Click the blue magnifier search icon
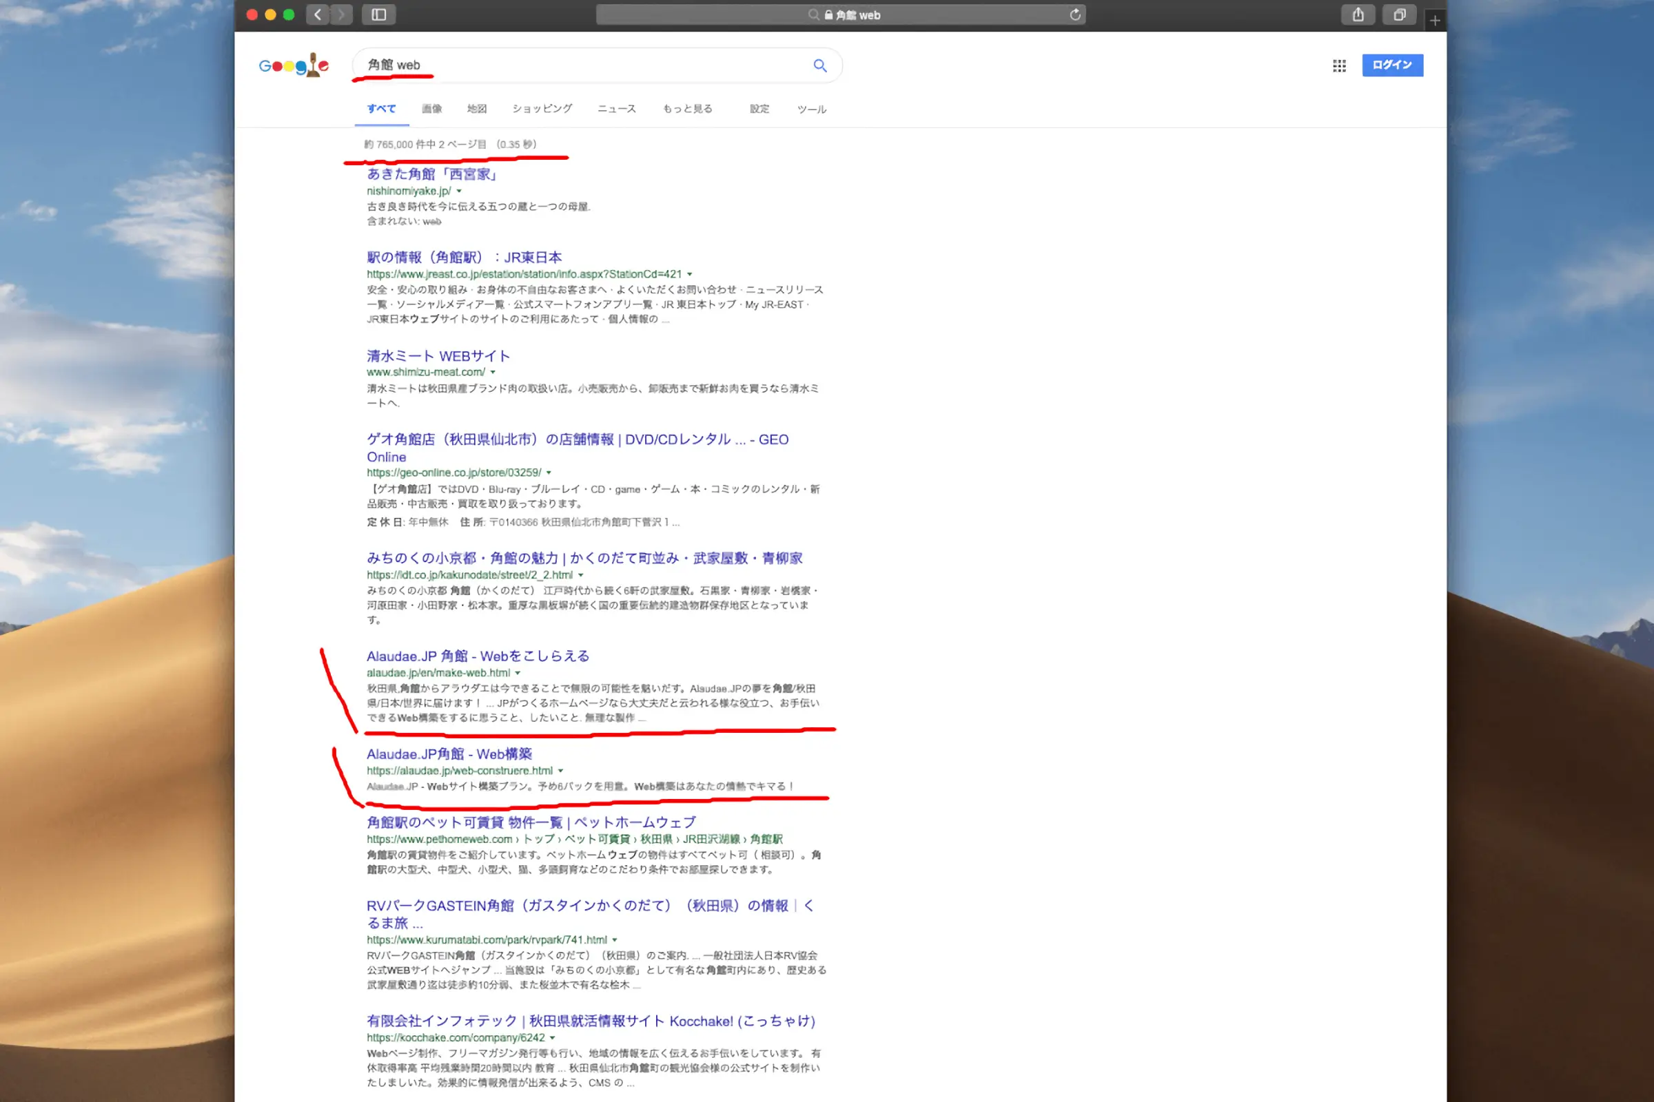This screenshot has width=1654, height=1102. click(x=820, y=65)
